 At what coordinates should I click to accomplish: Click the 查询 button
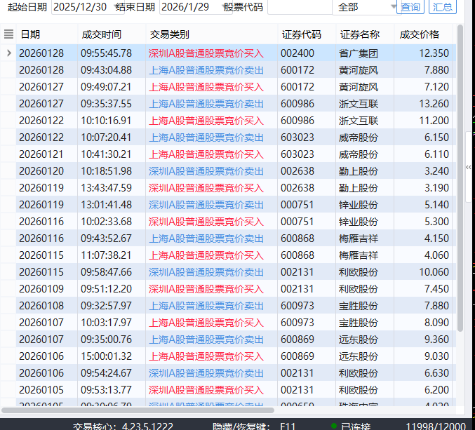click(410, 7)
